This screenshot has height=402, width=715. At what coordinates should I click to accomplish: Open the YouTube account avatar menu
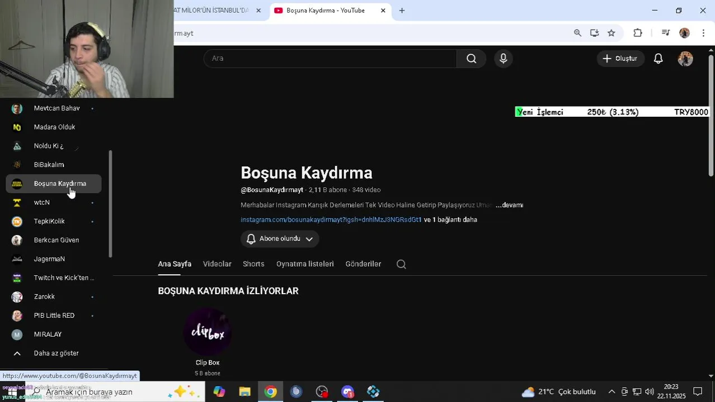[685, 59]
